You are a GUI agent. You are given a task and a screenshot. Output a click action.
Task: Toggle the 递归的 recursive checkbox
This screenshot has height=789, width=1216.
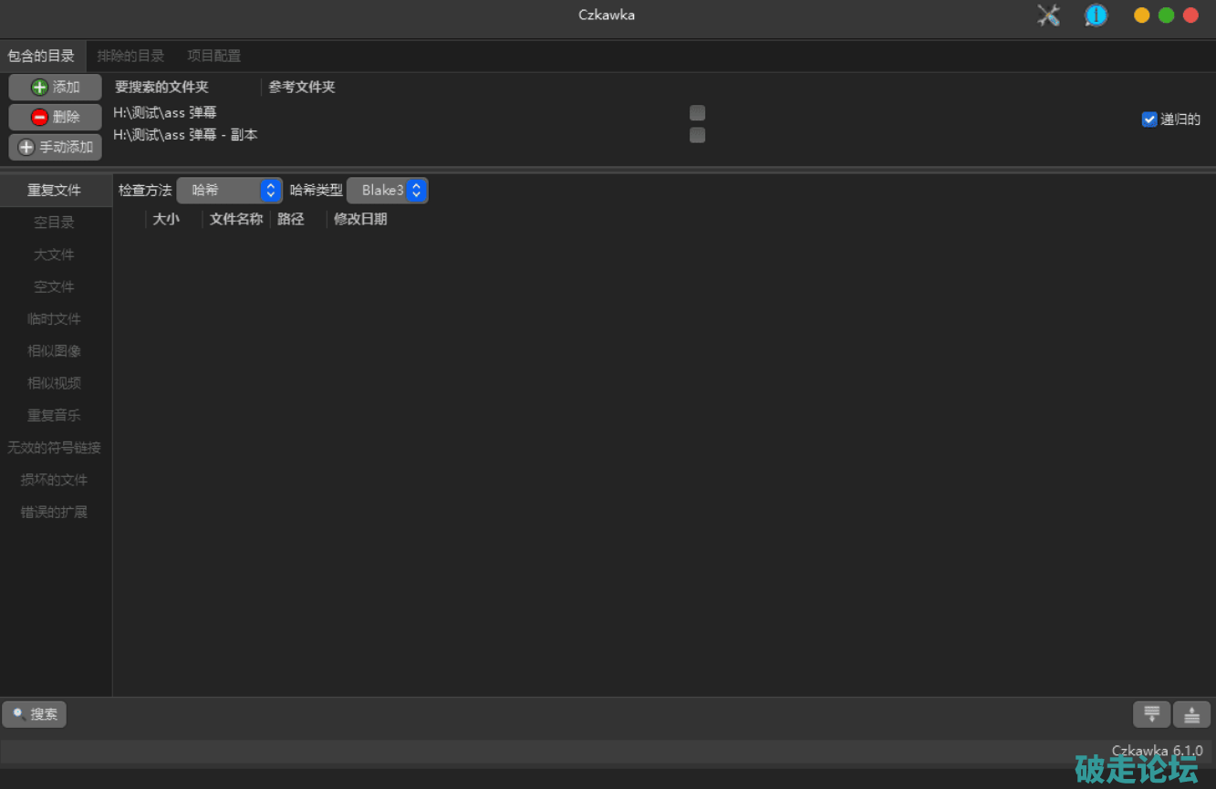(x=1149, y=119)
